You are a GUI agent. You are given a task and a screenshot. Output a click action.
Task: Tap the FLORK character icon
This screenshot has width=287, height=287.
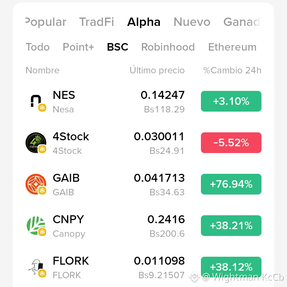(36, 267)
